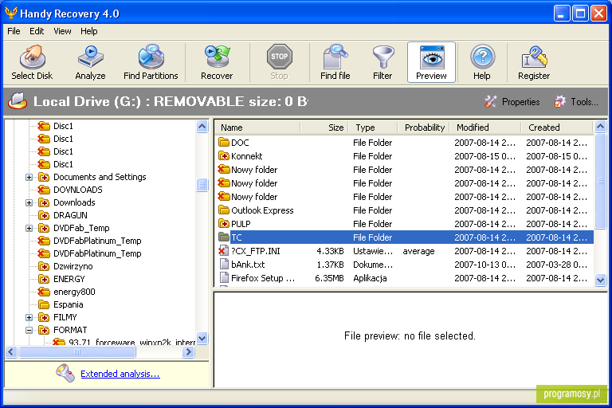Sort by Modified column header
612x408 pixels.
coord(485,127)
